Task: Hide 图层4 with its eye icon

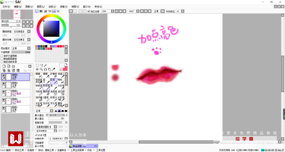Action: [3, 83]
